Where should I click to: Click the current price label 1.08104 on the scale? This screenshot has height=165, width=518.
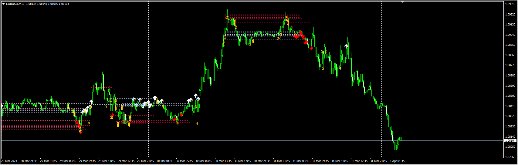pyautogui.click(x=510, y=141)
